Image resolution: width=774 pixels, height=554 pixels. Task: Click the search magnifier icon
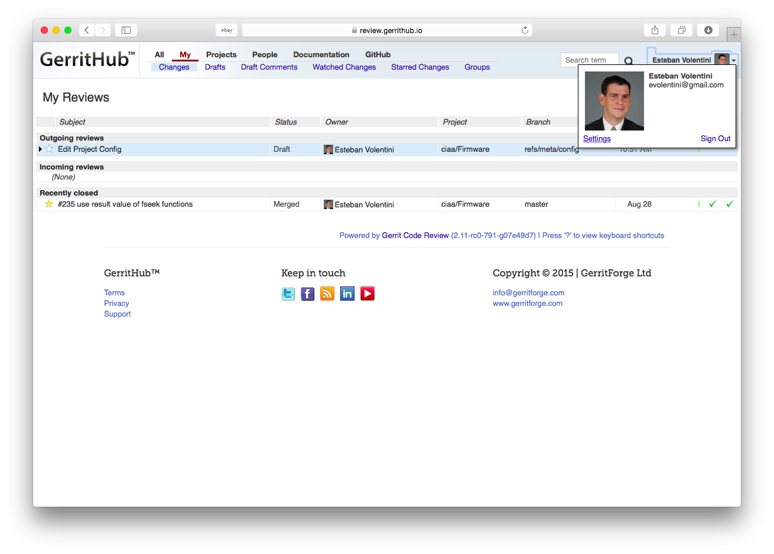click(629, 61)
